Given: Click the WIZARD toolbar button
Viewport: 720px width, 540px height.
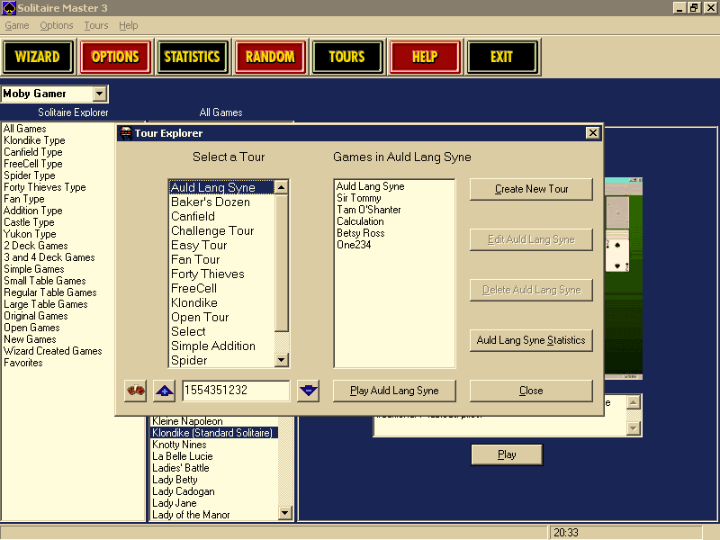Looking at the screenshot, I should point(38,57).
